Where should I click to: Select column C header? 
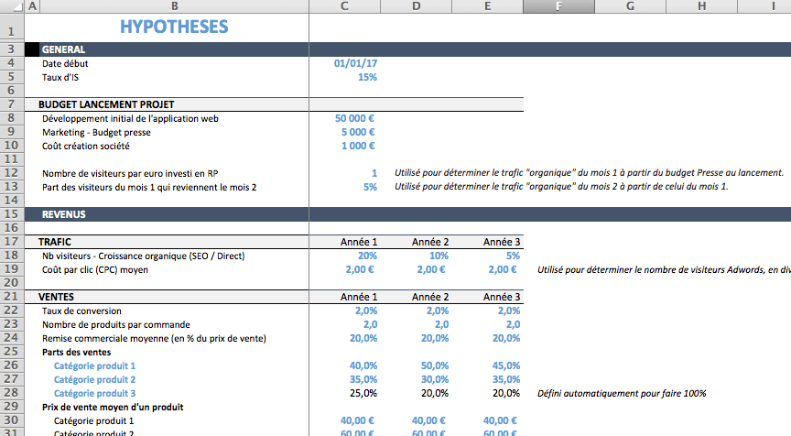[x=344, y=7]
